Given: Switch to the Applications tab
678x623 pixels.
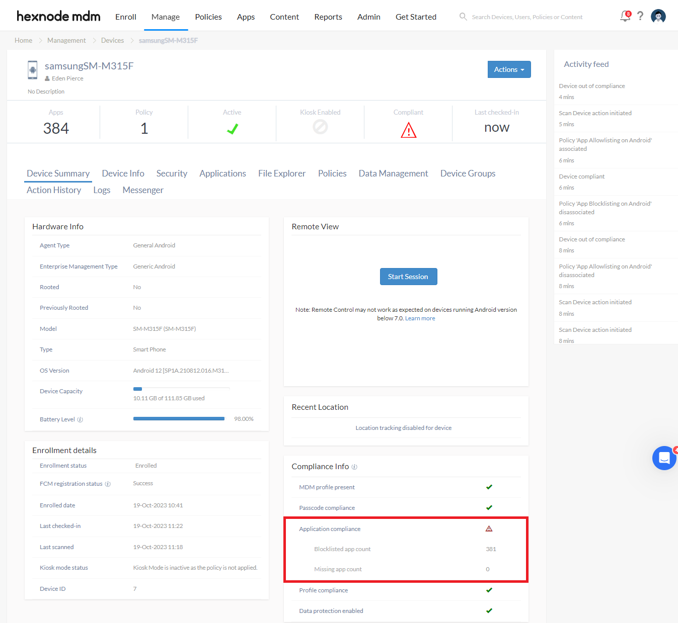Looking at the screenshot, I should (x=222, y=173).
